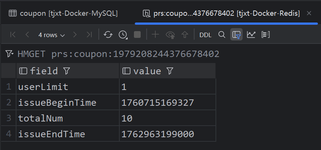321x150 pixels.
Task: Open the filter history funnel dropdown
Action: pyautogui.click(x=9, y=54)
